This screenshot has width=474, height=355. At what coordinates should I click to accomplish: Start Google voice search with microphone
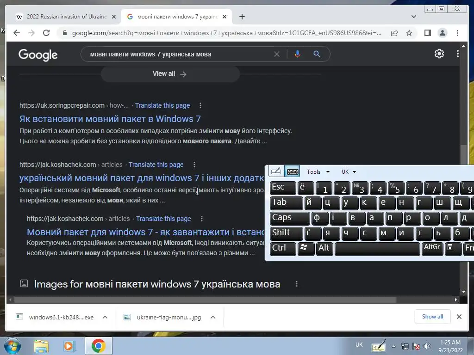(x=298, y=54)
